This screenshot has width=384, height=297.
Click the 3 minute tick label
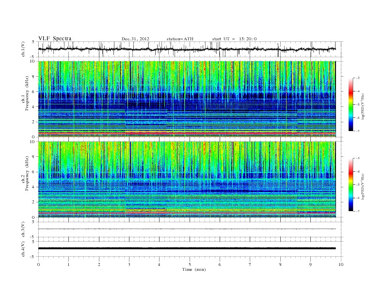pos(129,264)
